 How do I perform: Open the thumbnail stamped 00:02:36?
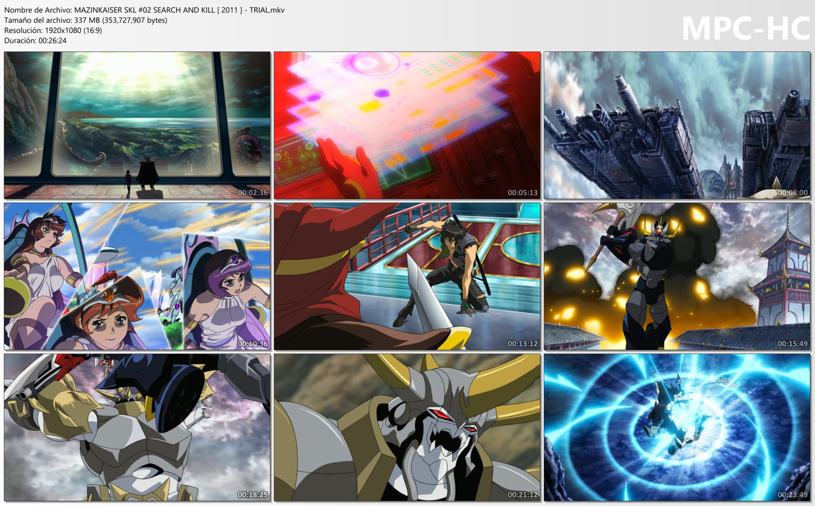(x=138, y=125)
